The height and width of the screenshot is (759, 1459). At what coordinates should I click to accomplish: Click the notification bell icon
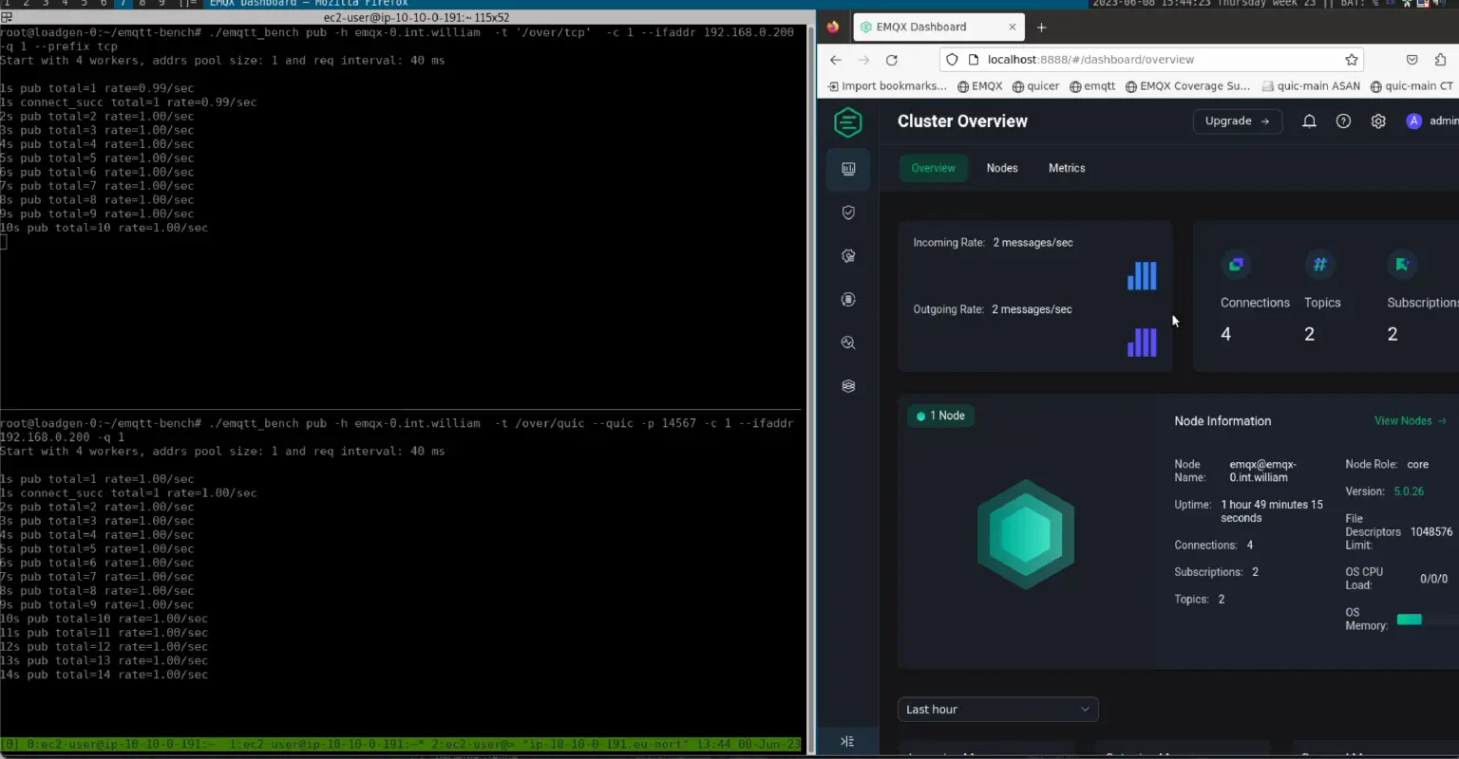tap(1309, 121)
